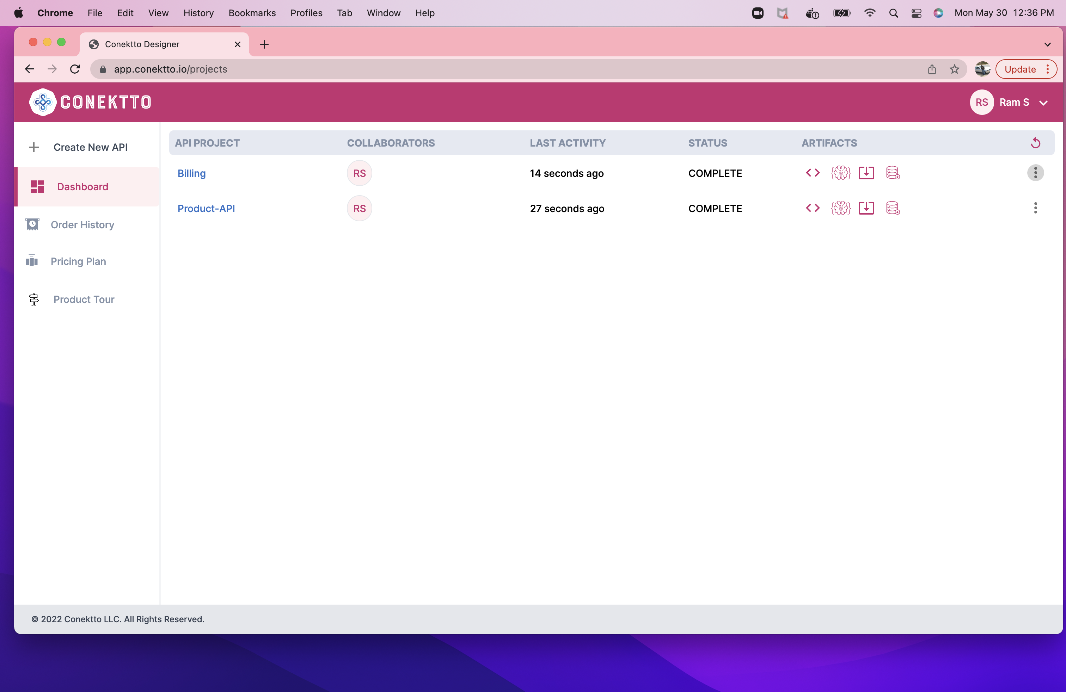
Task: Open the download artifact icon for Billing
Action: point(866,173)
